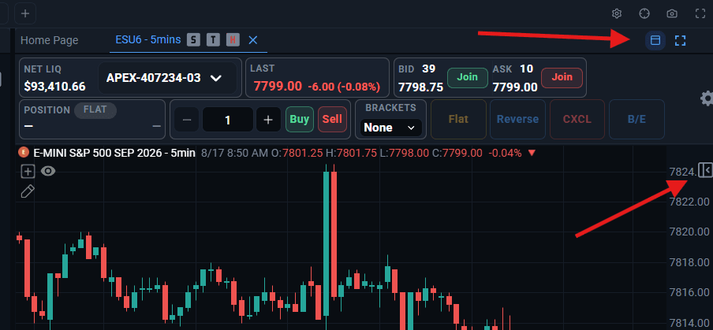Click the red Sell button
The image size is (713, 330).
click(x=332, y=120)
